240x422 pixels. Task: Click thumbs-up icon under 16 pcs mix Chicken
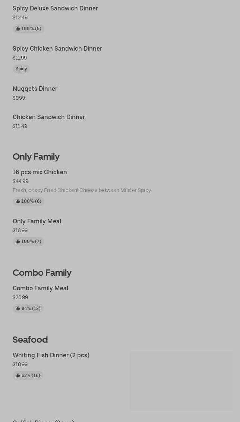click(18, 201)
